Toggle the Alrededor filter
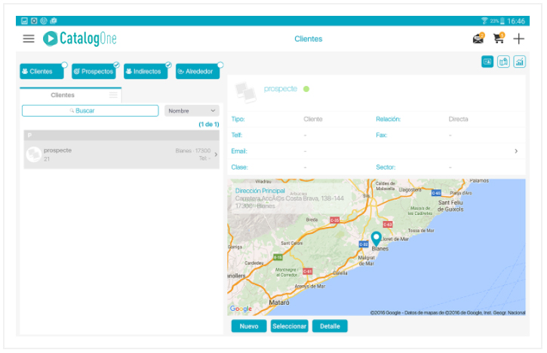The height and width of the screenshot is (353, 547). [198, 71]
